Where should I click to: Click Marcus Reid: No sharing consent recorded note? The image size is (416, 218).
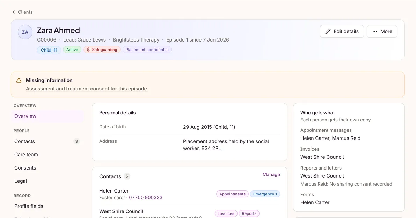click(x=346, y=184)
